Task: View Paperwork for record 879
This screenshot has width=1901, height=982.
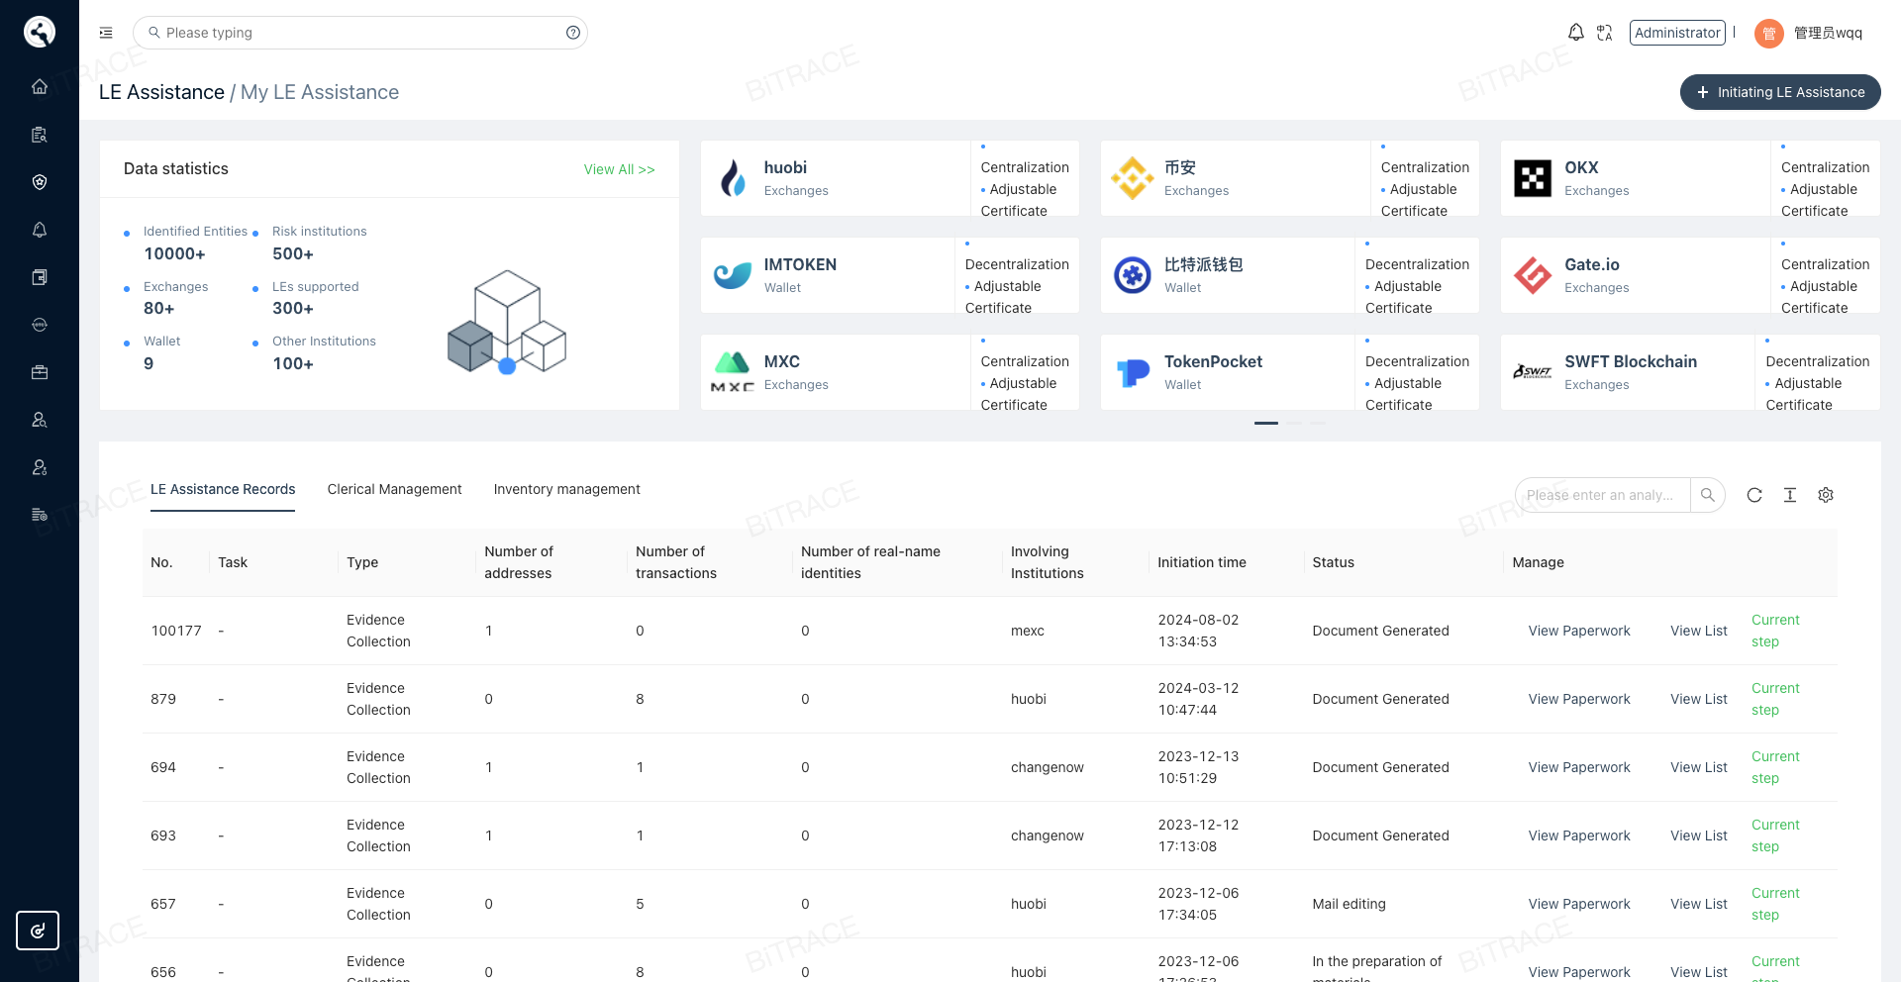Action: (x=1579, y=699)
